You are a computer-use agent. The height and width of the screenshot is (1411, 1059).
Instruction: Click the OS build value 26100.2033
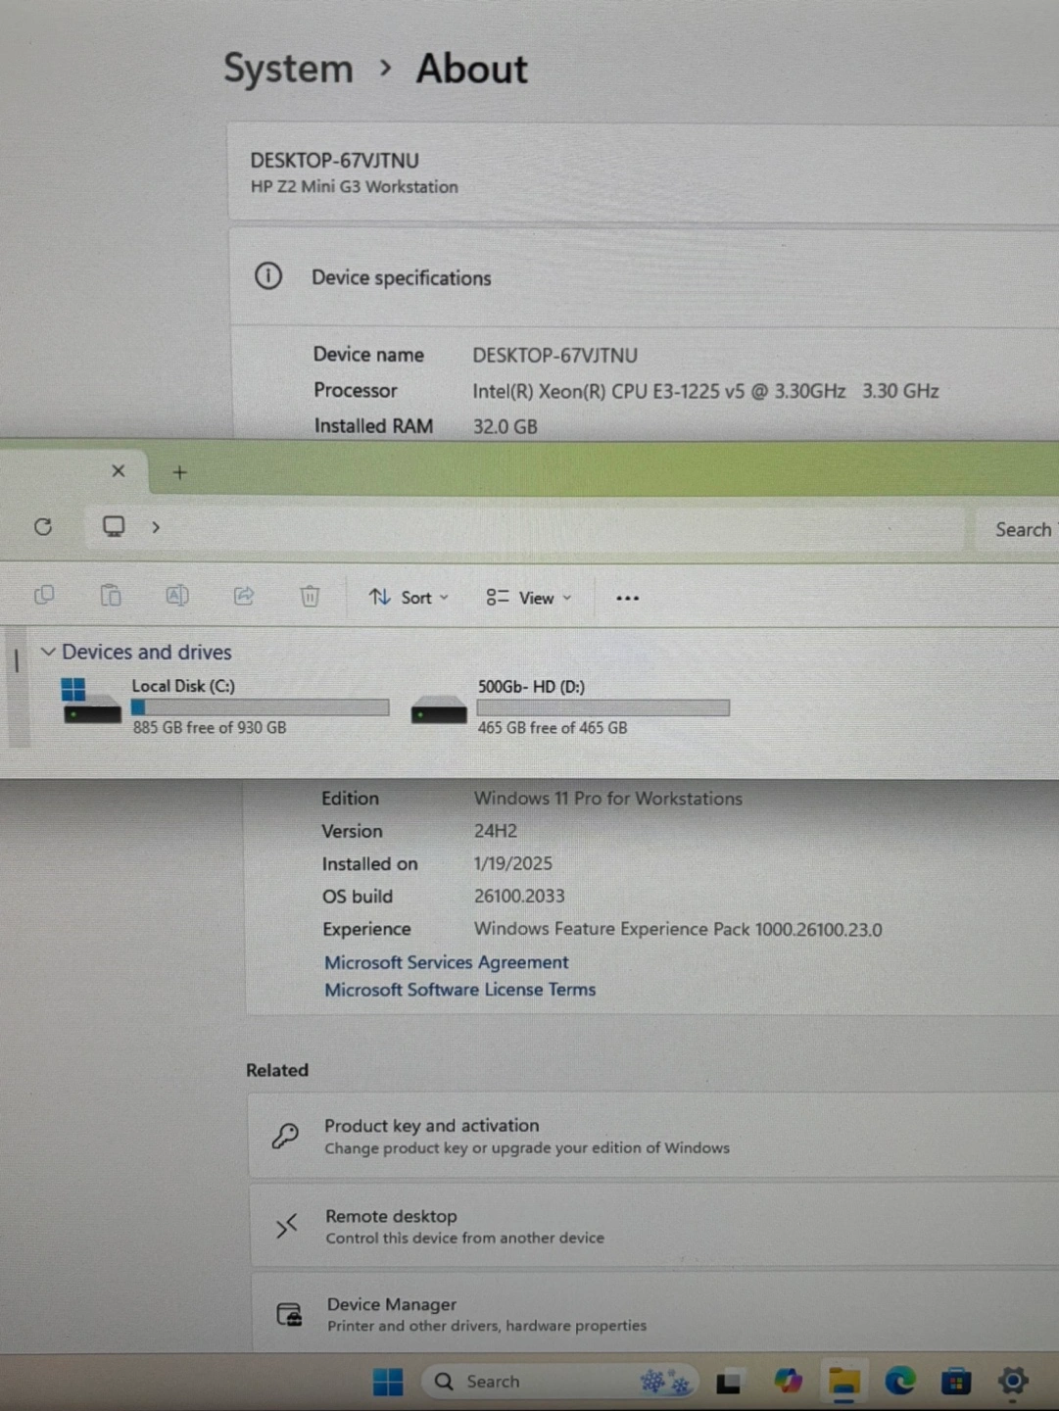(x=519, y=896)
